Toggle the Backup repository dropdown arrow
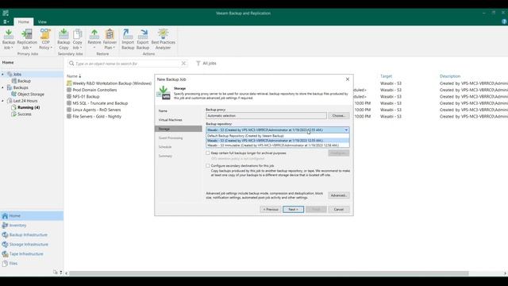Screen dimensions: 508x286 pyautogui.click(x=346, y=130)
